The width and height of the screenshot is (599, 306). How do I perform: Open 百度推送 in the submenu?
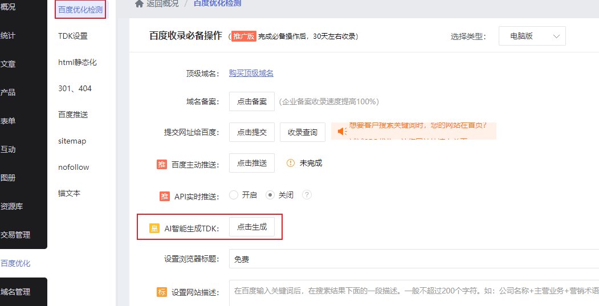(x=73, y=115)
